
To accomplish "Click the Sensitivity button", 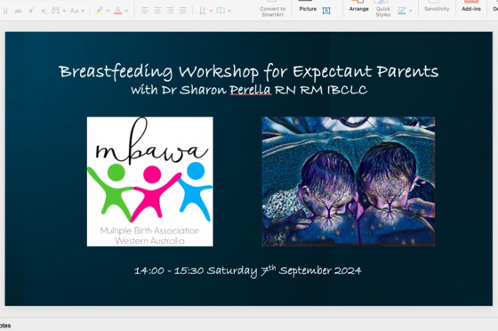I will [x=437, y=7].
